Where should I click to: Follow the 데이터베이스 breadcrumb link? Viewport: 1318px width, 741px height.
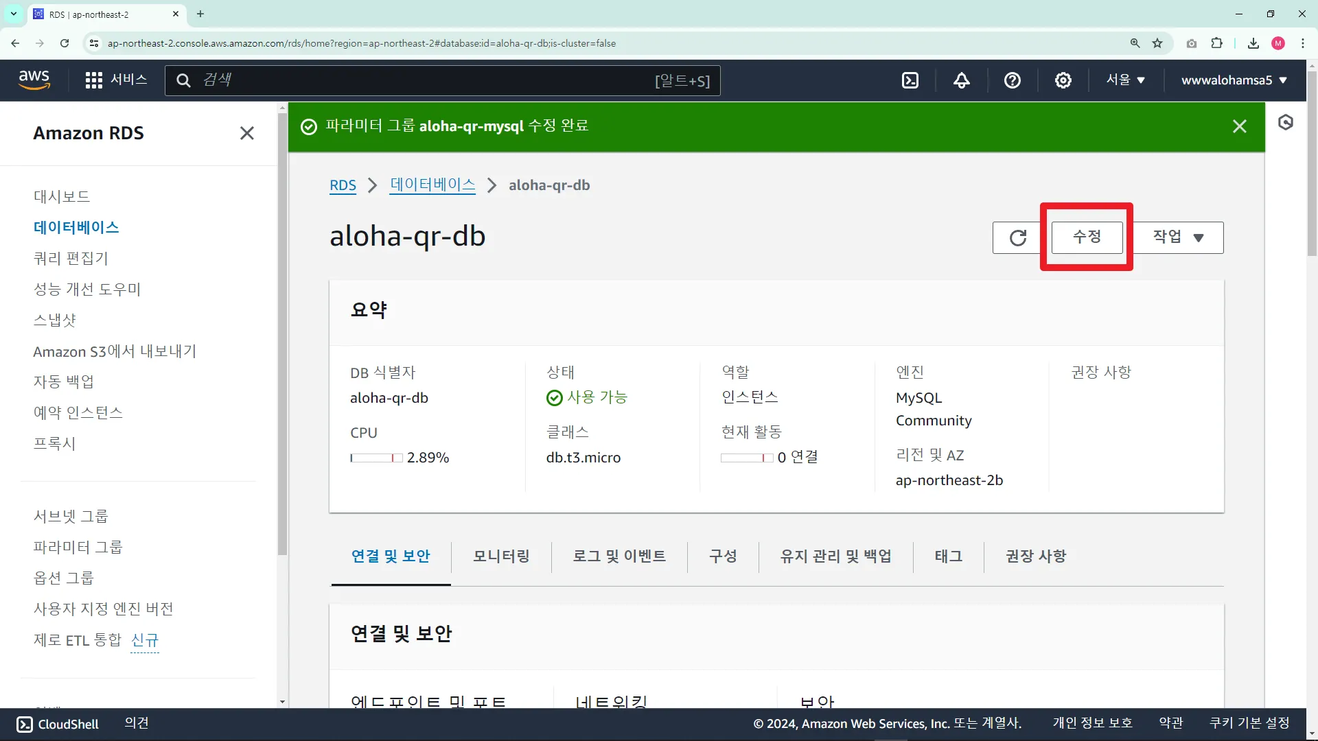click(432, 185)
